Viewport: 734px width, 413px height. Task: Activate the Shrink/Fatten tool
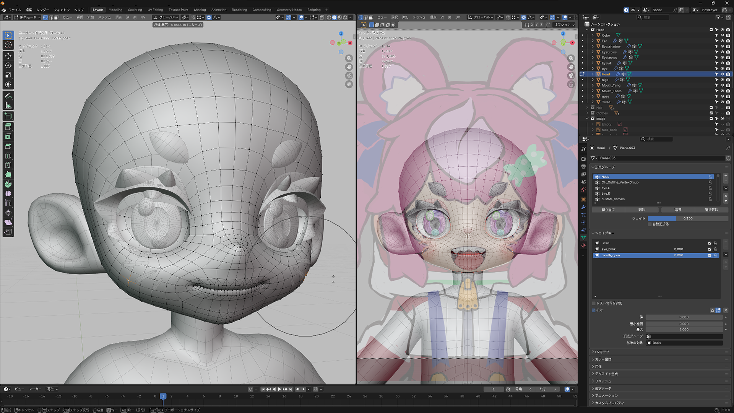(8, 213)
